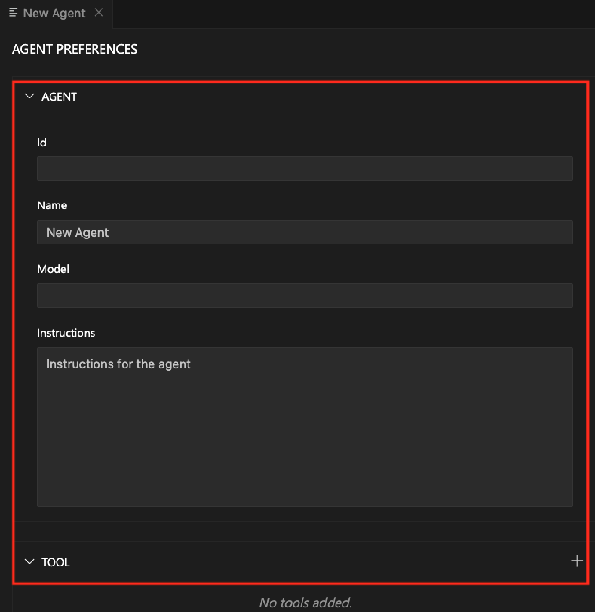Select the New Agent tab
This screenshot has height=612, width=595.
54,13
